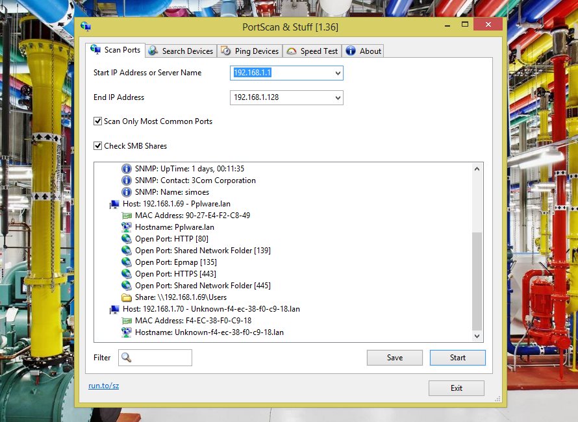Select row Host: 192.168.1.69 - Pplware.lan

pos(176,204)
